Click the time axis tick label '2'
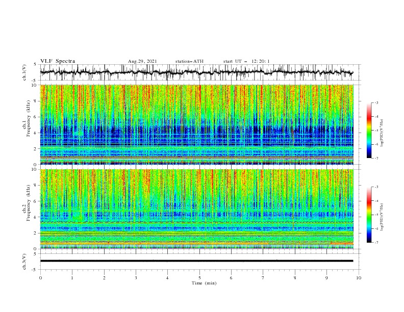The width and height of the screenshot is (404, 312). coord(104,278)
